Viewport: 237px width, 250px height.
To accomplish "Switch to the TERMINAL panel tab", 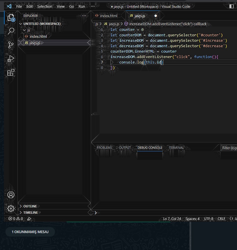I will tap(176, 148).
